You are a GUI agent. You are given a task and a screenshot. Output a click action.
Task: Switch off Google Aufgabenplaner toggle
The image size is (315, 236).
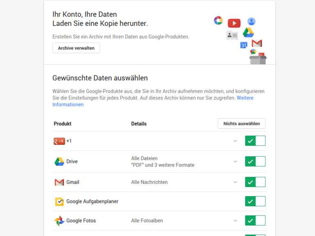255,201
